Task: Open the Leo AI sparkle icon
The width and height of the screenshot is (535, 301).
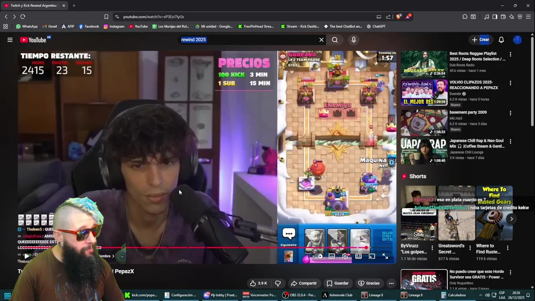Action: 512,17
